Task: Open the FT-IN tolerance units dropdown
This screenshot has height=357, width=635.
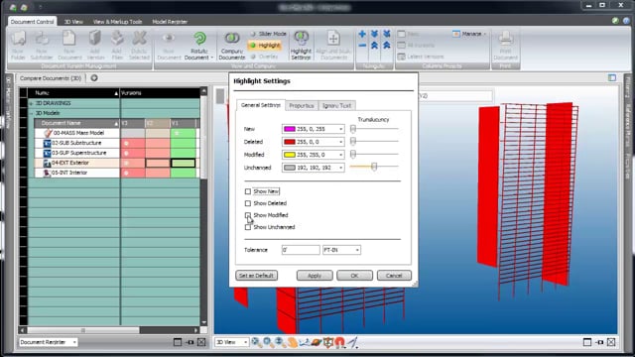Action: (x=357, y=250)
